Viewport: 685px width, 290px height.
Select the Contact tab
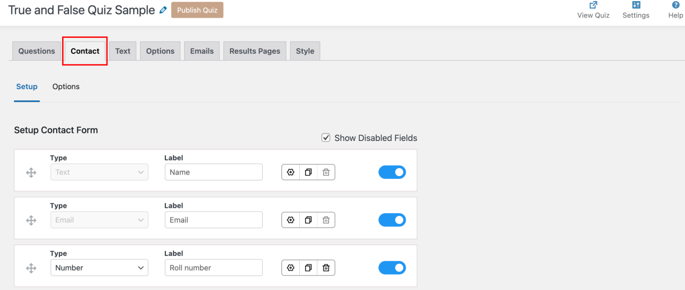point(85,51)
